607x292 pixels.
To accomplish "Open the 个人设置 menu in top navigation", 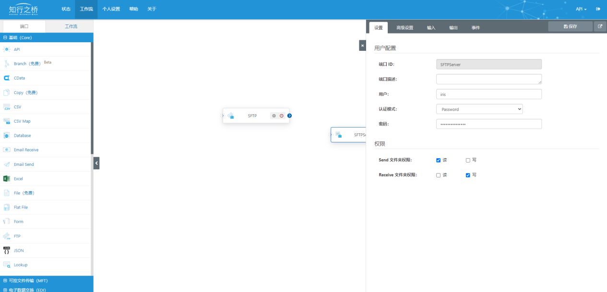I will 111,9.
